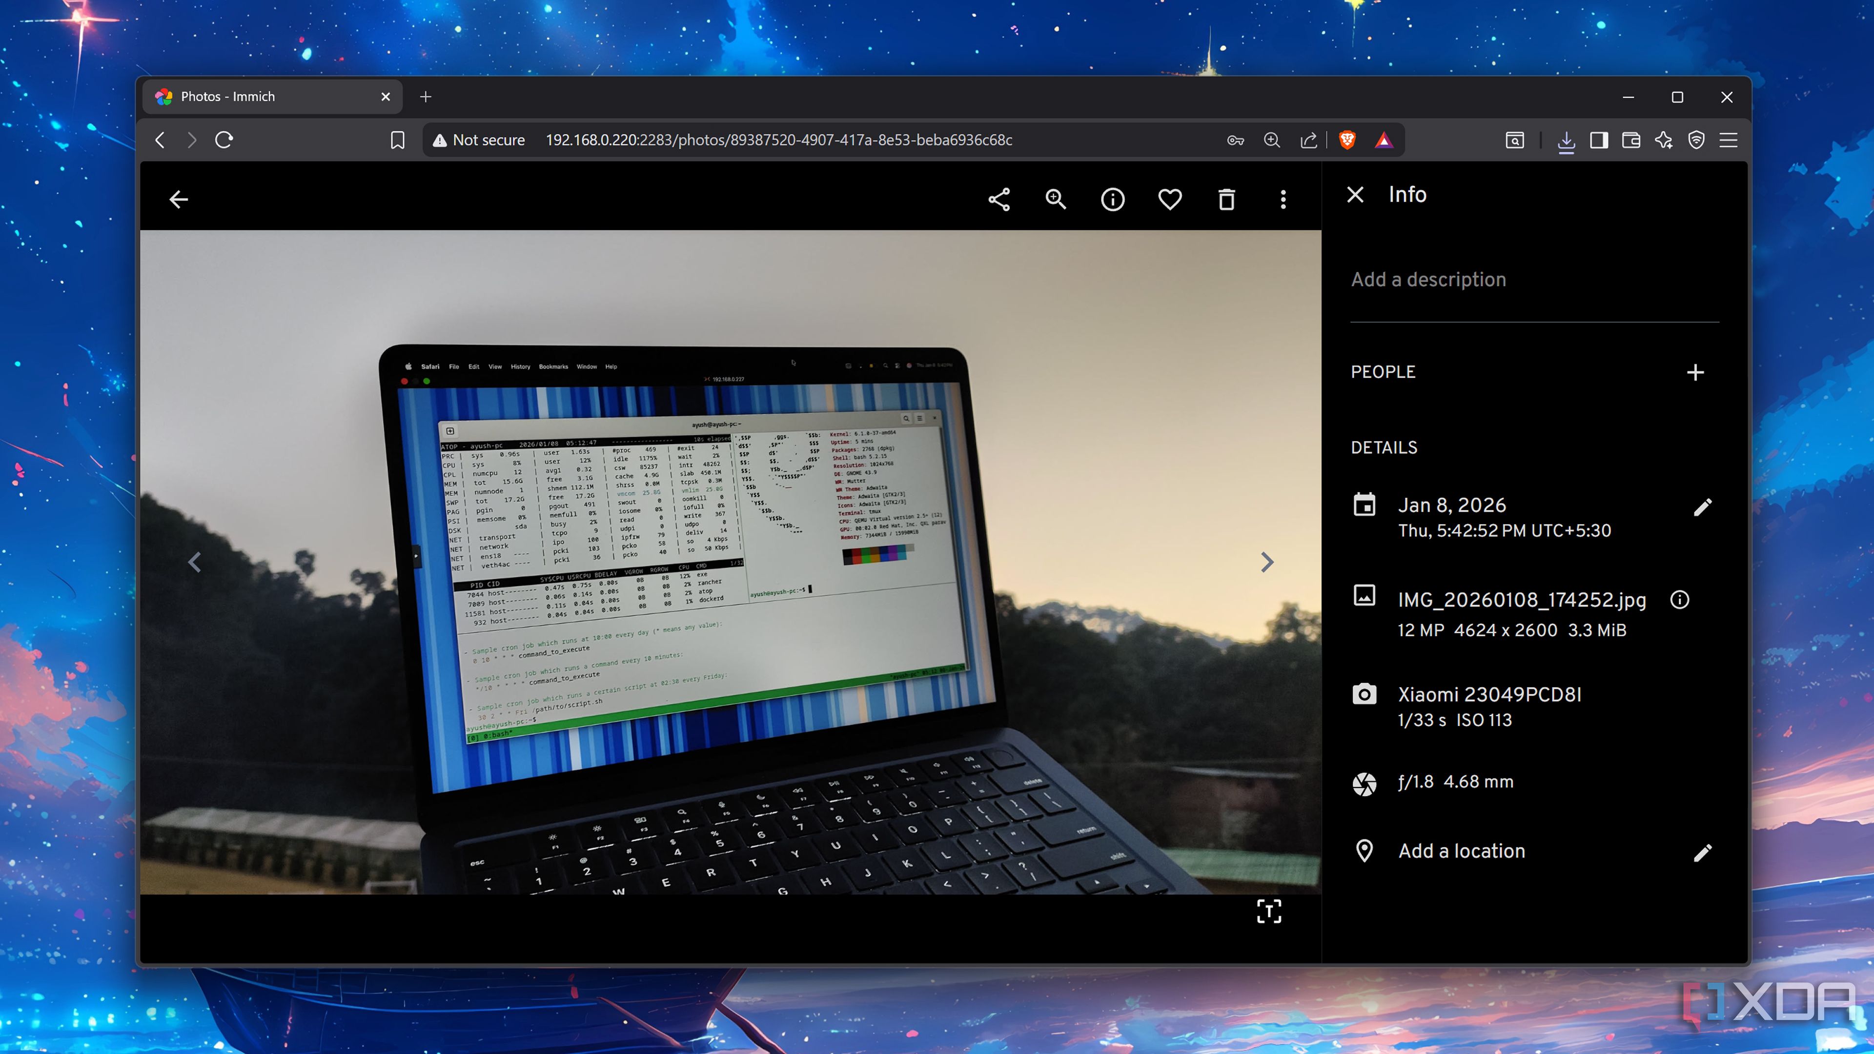Show file details for IMG_20260108_174252.jpg
Image resolution: width=1874 pixels, height=1054 pixels.
[x=1679, y=599]
